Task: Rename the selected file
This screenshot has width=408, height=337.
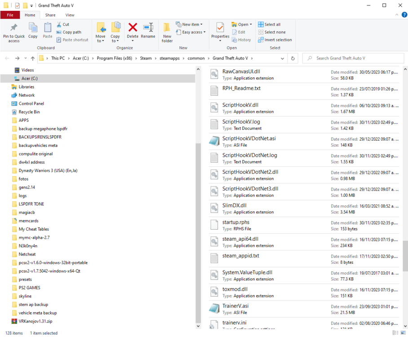Action: 148,31
